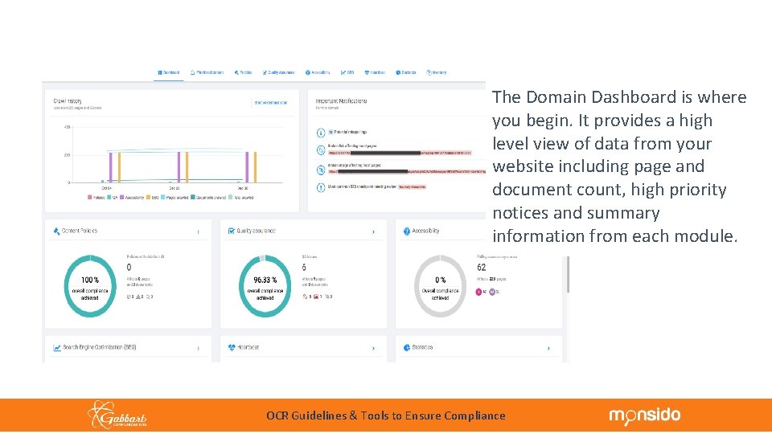Click the Important Notifications heading
The width and height of the screenshot is (772, 434).
[341, 101]
